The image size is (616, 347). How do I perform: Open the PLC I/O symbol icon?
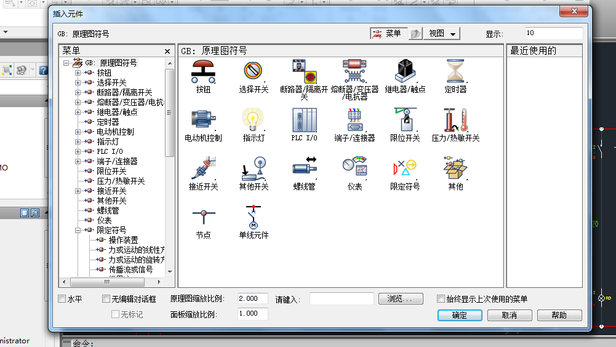[x=304, y=120]
